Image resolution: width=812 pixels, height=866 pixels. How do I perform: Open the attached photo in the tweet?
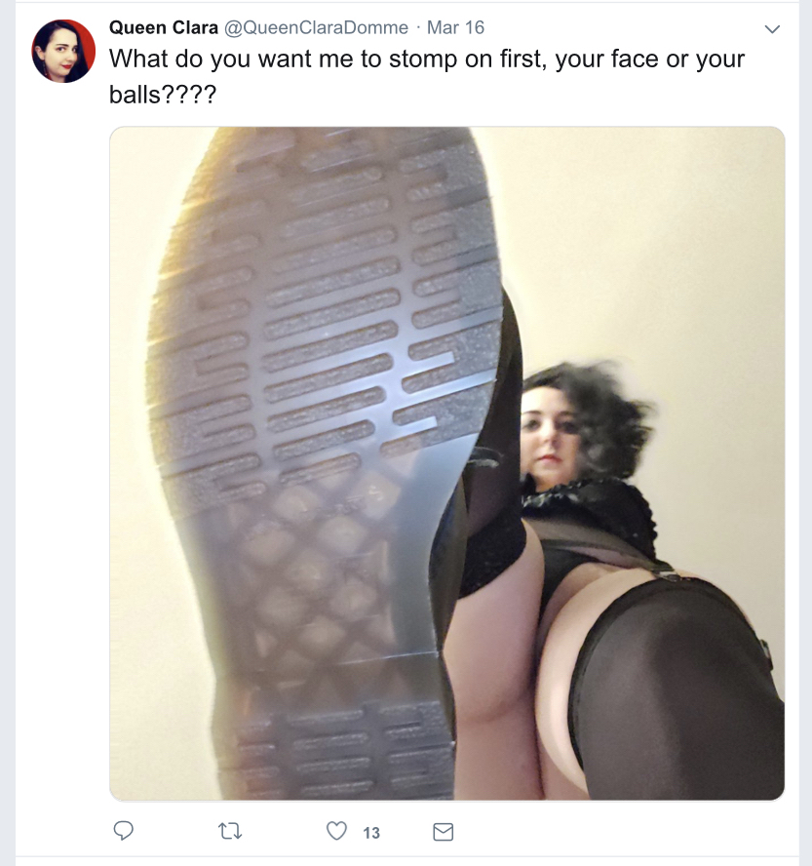pos(447,463)
